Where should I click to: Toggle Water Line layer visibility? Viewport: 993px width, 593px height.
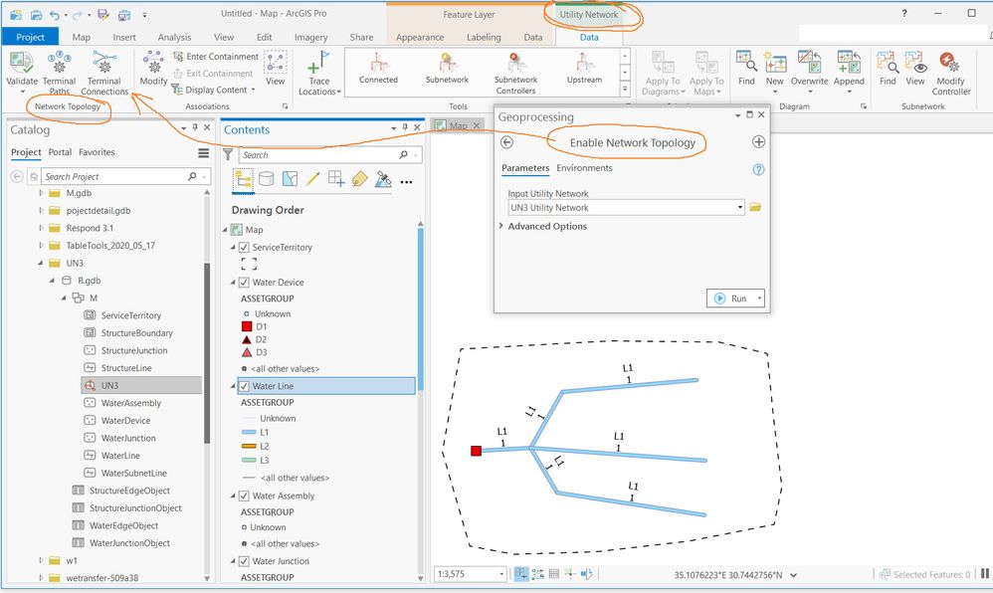[x=244, y=386]
